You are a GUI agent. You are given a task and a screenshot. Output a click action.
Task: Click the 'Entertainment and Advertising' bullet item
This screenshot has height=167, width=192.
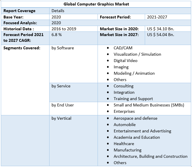(x=142, y=131)
